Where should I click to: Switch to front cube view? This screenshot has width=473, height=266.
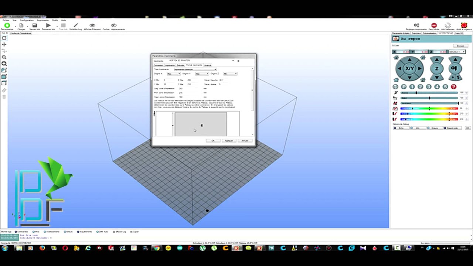click(x=4, y=77)
